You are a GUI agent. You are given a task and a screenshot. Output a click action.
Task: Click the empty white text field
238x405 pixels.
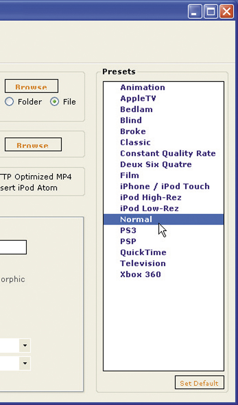[13, 247]
